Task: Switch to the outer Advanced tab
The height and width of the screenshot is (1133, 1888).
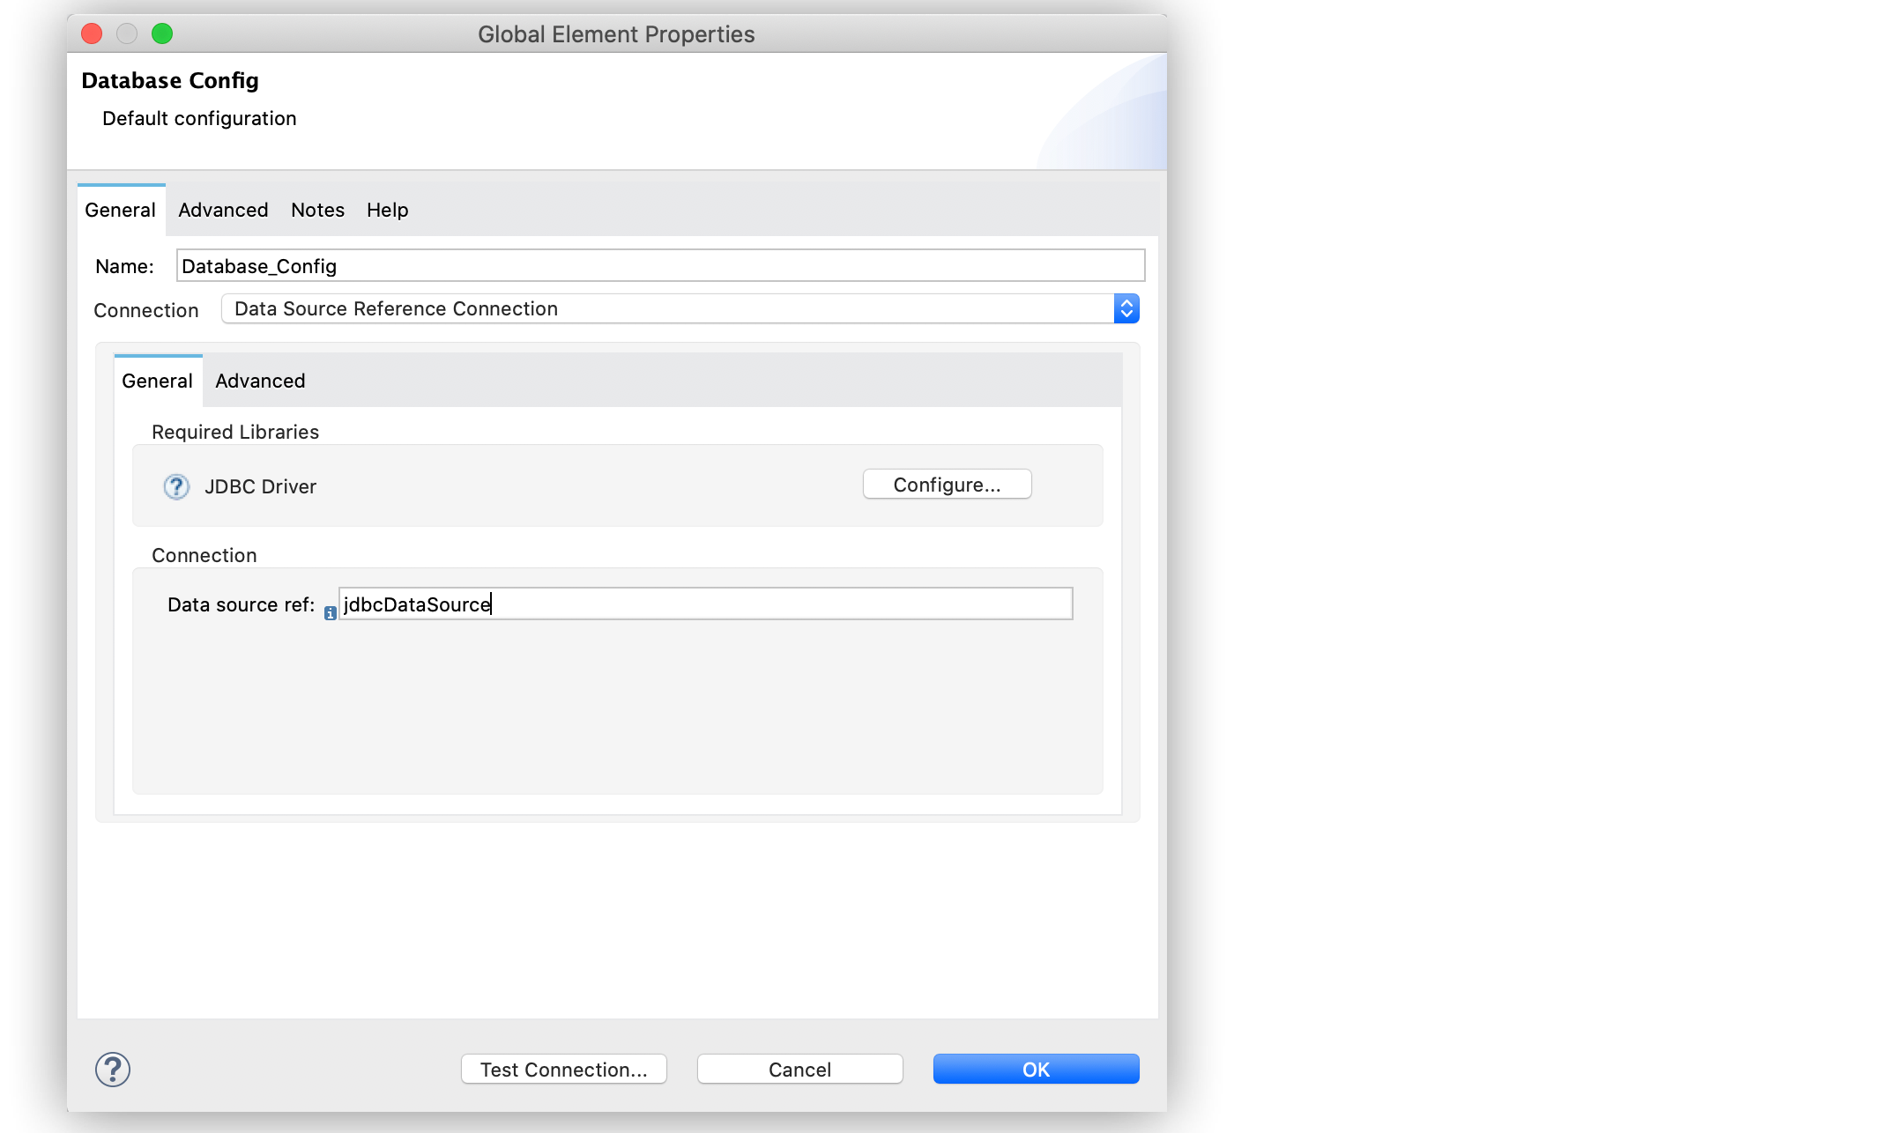Action: pos(224,209)
